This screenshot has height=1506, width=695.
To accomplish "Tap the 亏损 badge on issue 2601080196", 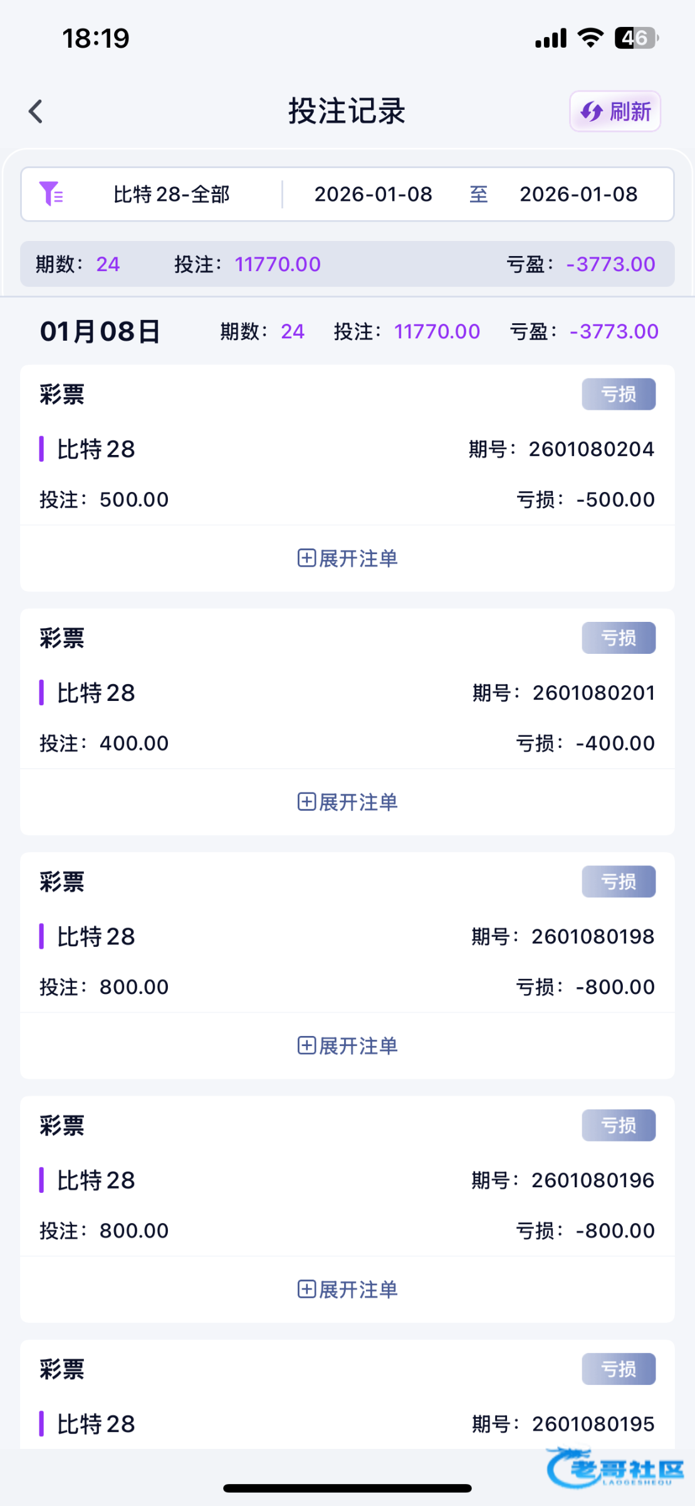I will [618, 1125].
